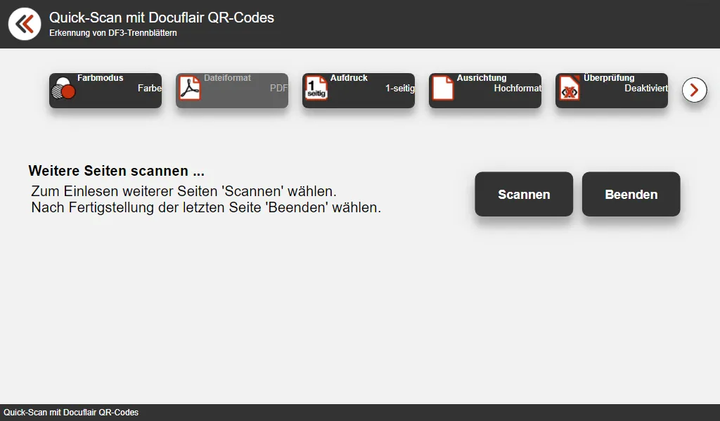Screen dimensions: 720x421
Task: Click the bottom status bar Quick-Scan text
Action: [71, 413]
